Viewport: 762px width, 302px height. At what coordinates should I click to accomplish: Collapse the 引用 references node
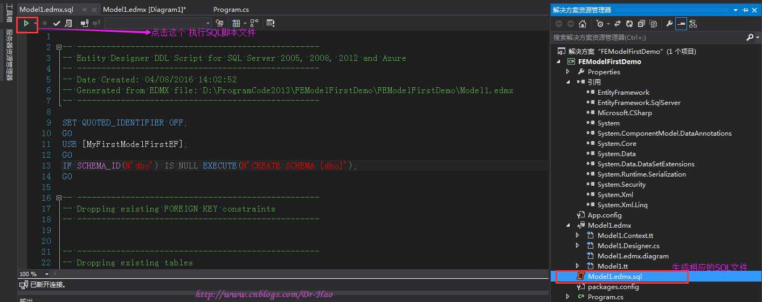(568, 82)
